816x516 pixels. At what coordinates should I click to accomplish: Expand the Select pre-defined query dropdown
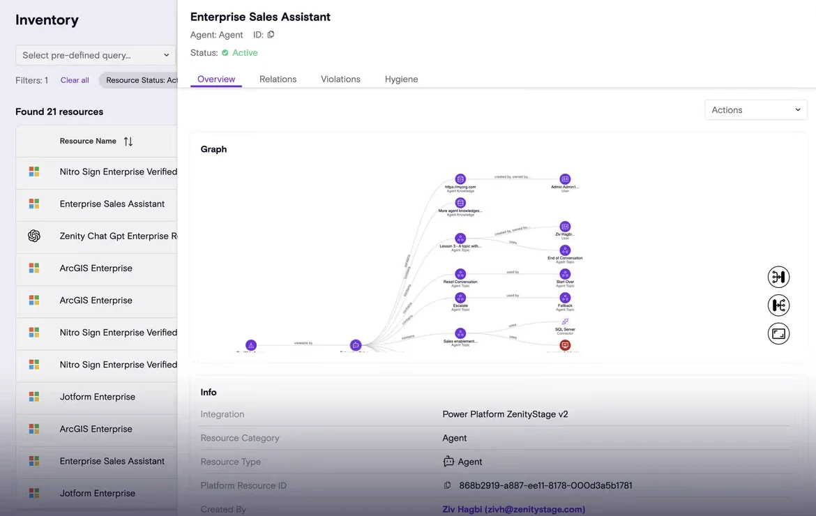(96, 55)
